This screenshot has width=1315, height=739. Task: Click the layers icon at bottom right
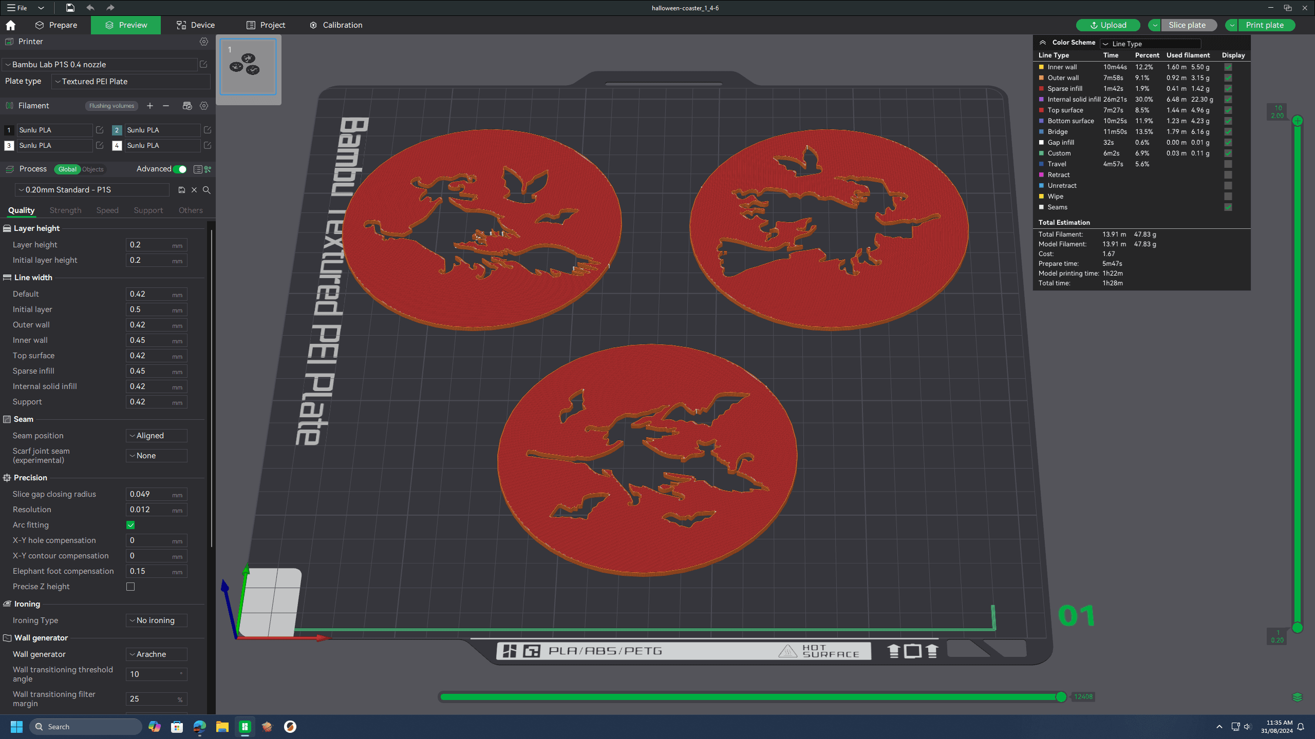pyautogui.click(x=1297, y=697)
